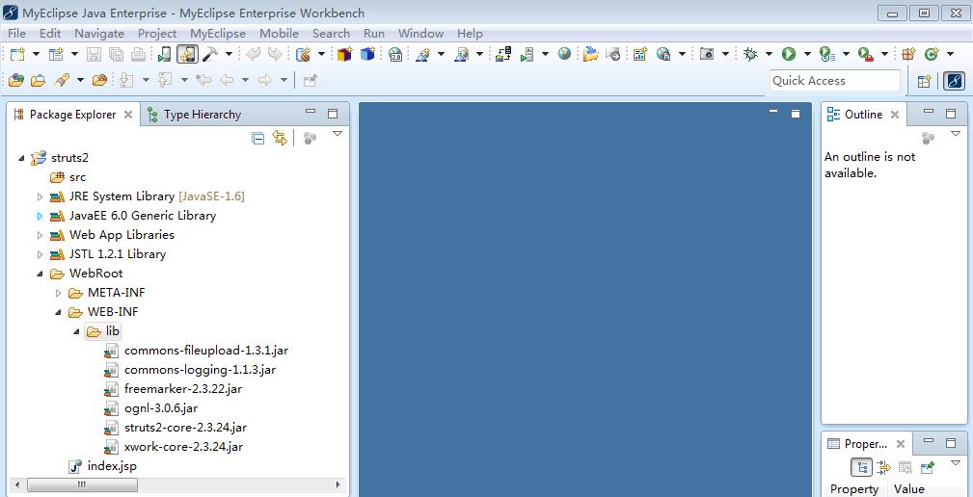Image resolution: width=973 pixels, height=497 pixels.
Task: Click the deploy to server icon
Action: [503, 55]
